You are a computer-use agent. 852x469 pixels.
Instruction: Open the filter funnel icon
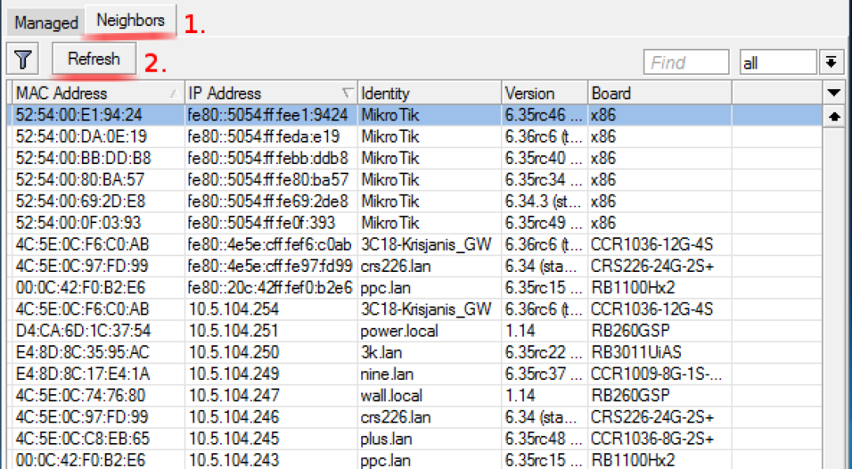click(x=23, y=60)
